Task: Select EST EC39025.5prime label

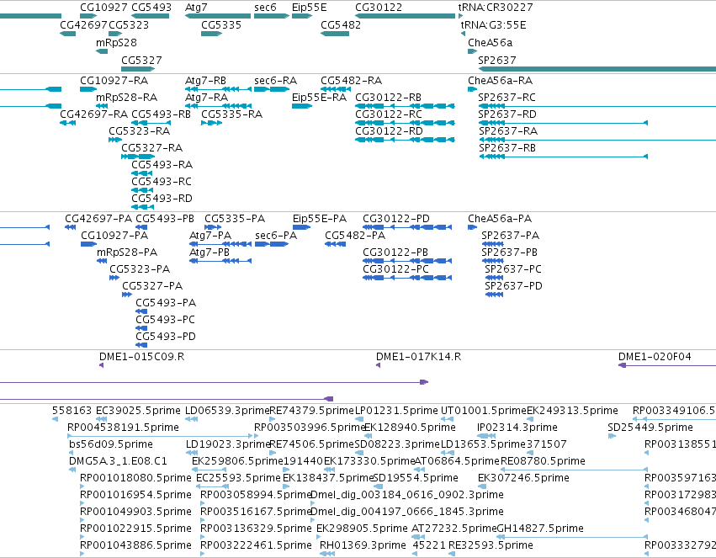Action: pos(138,411)
